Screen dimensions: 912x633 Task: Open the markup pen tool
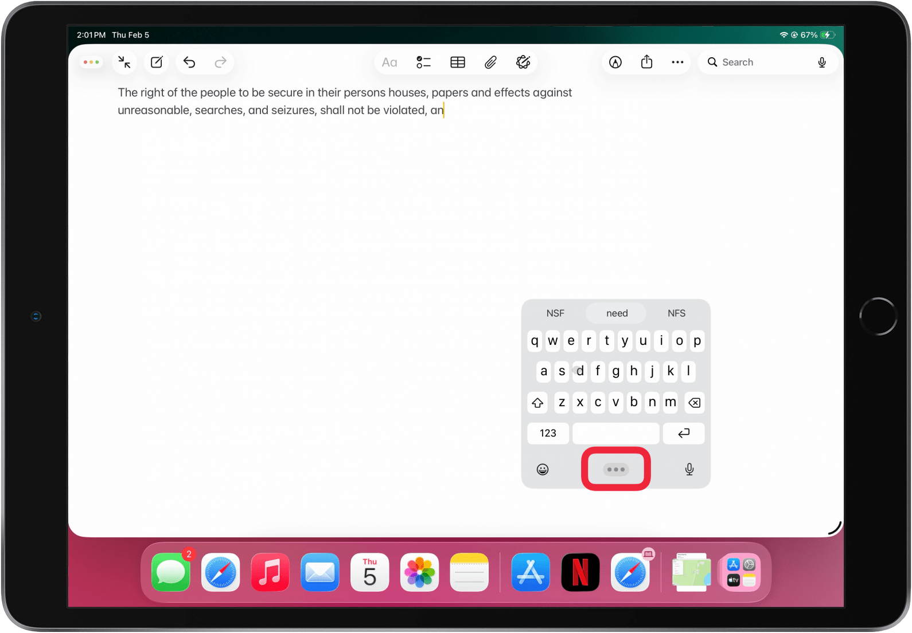click(615, 62)
